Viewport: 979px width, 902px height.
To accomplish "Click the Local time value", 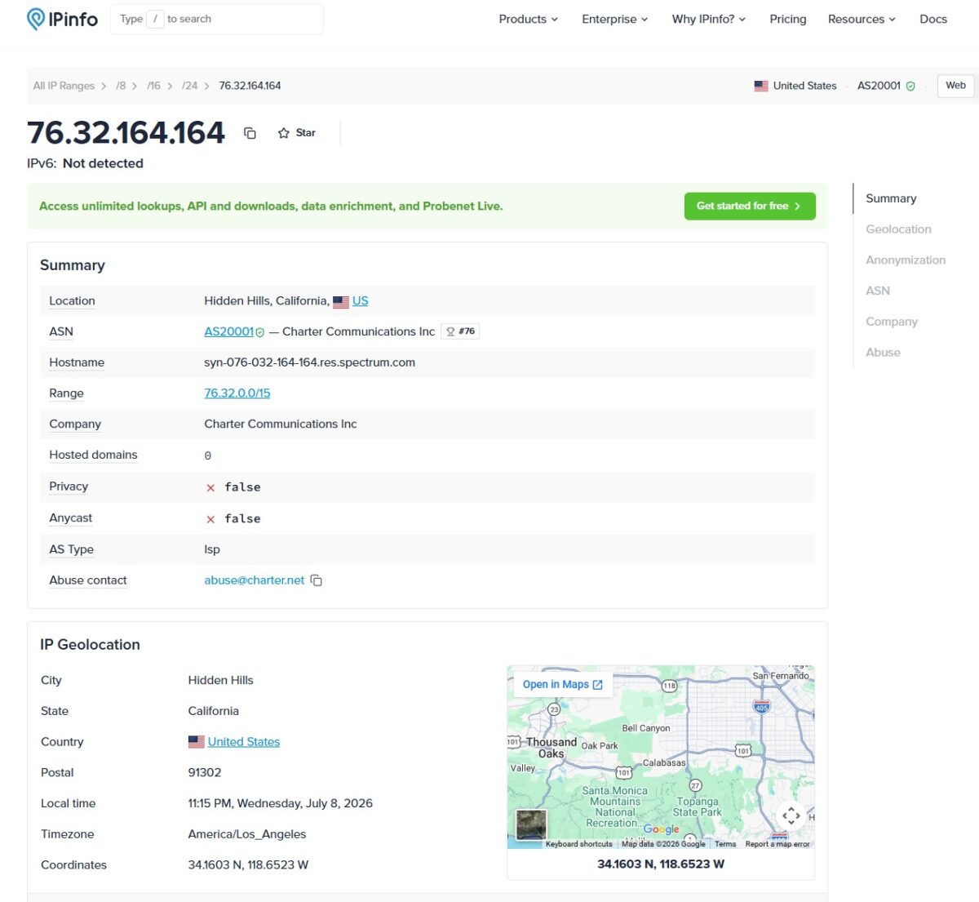I will click(x=280, y=803).
